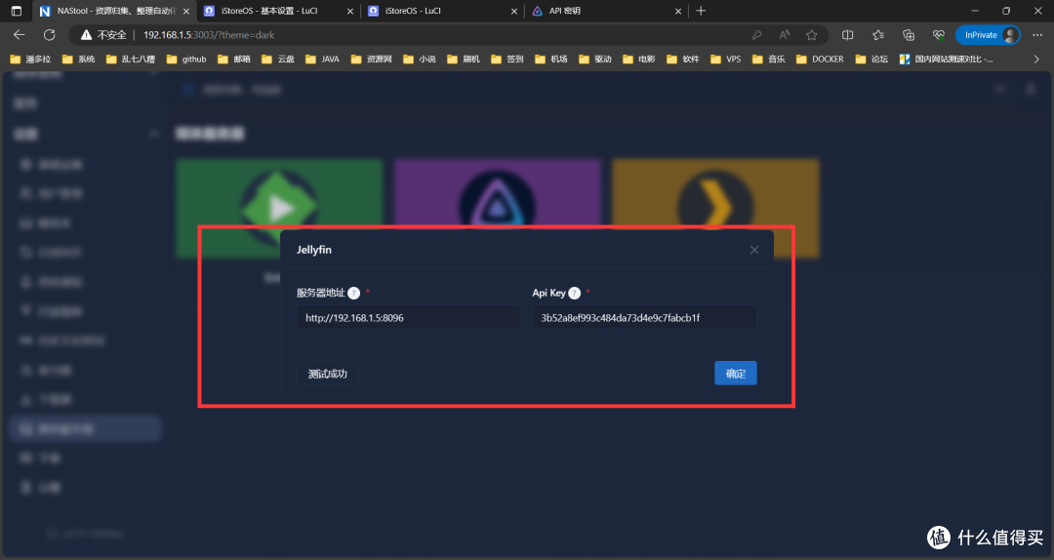Open the 云盘 bookmark folder

278,60
